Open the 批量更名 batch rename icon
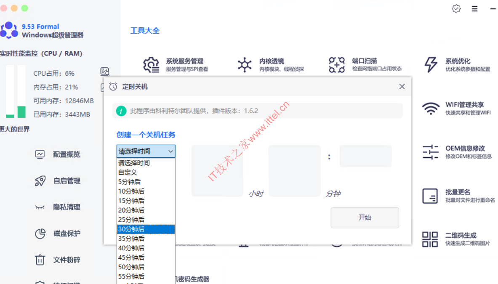 [431, 196]
